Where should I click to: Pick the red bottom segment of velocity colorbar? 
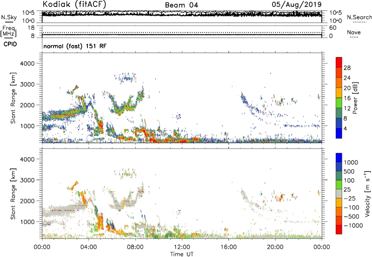coord(339,230)
